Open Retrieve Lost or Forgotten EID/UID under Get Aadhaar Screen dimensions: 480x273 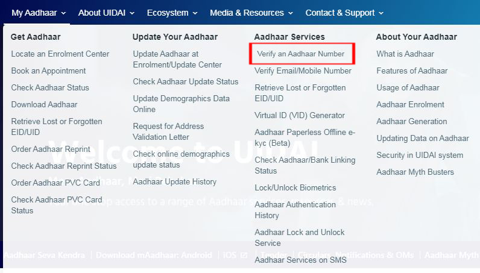tap(57, 127)
